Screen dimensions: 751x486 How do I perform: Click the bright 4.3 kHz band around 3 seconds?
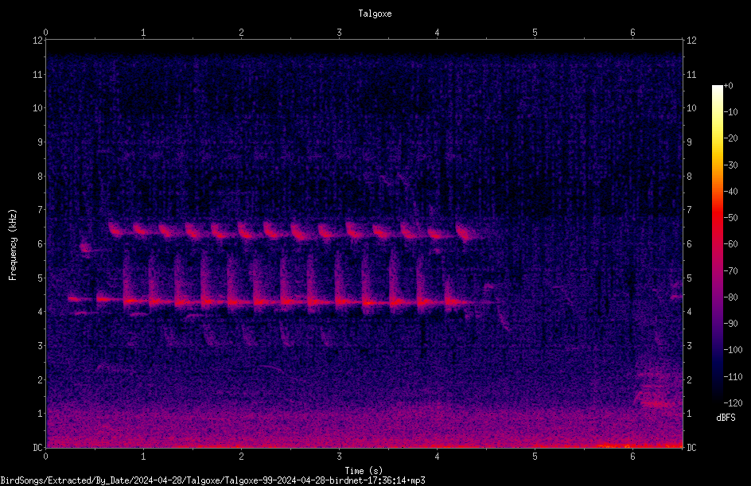tap(339, 301)
